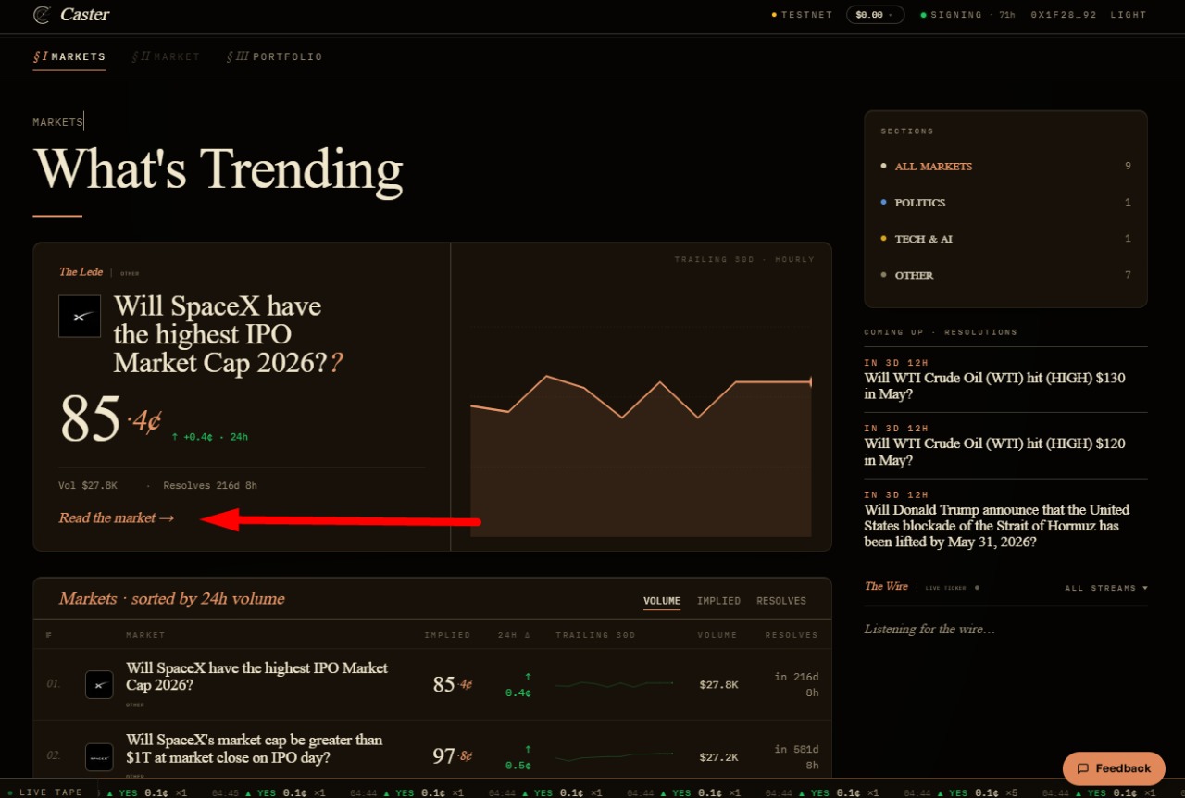The image size is (1185, 798).
Task: Click the SpaceX icon in market row 01
Action: [99, 684]
